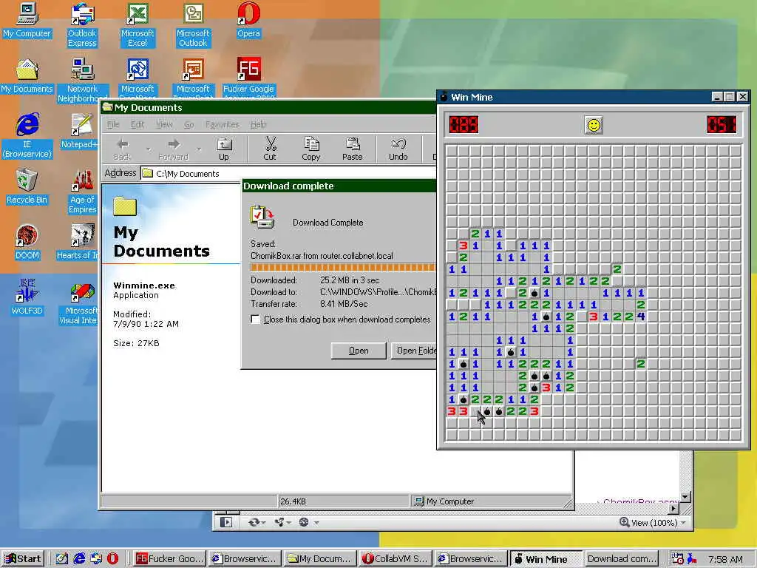Launch Opera from the quick launch bar
Image resolution: width=757 pixels, height=568 pixels.
pos(112,558)
